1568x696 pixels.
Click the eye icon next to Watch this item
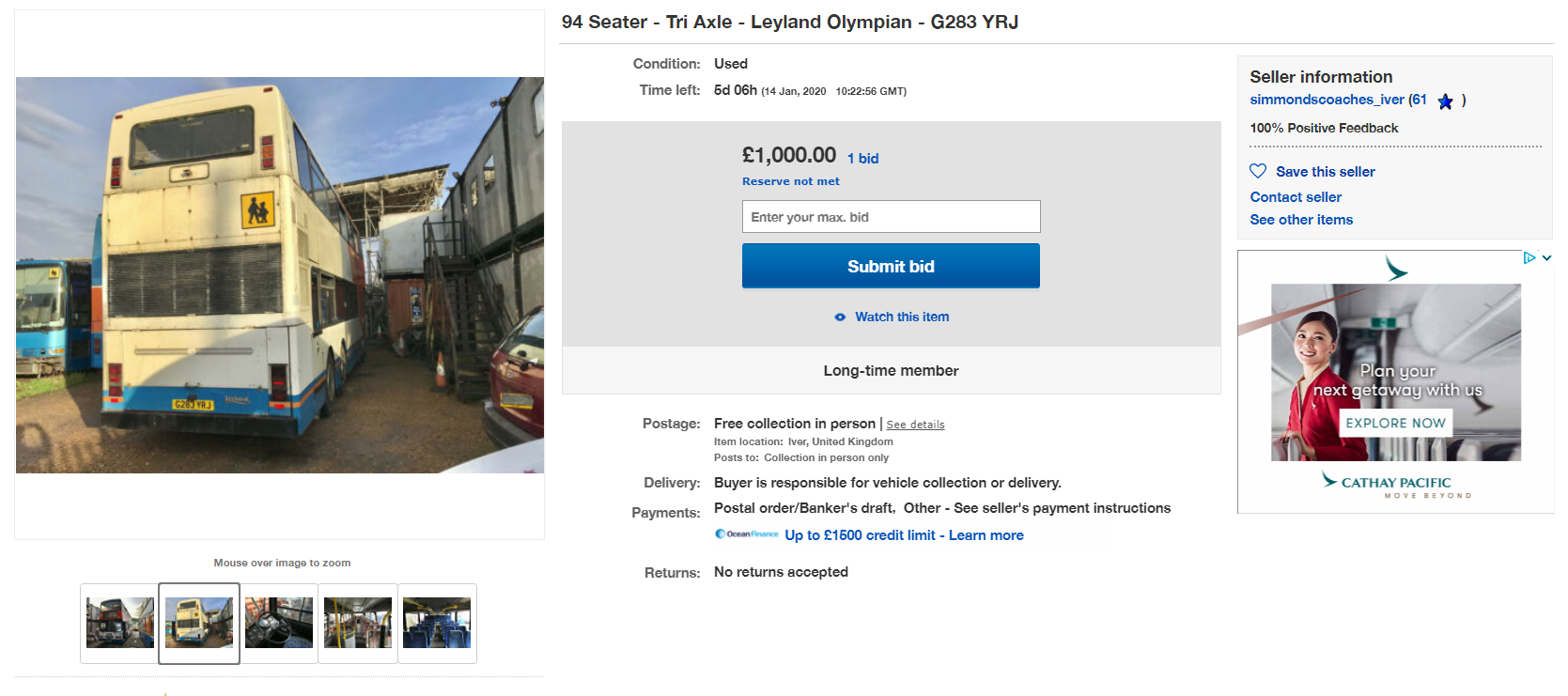pyautogui.click(x=840, y=317)
